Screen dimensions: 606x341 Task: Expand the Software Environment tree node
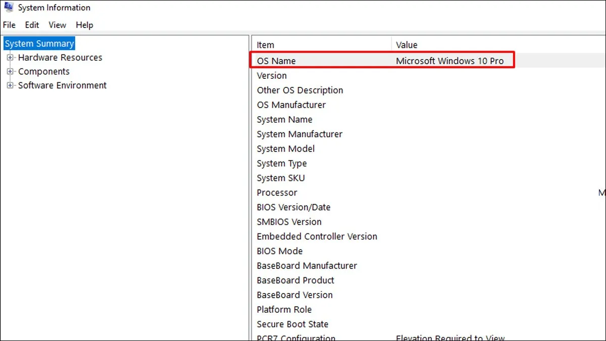[x=11, y=85]
